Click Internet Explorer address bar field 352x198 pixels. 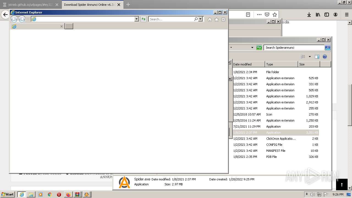coord(85,19)
